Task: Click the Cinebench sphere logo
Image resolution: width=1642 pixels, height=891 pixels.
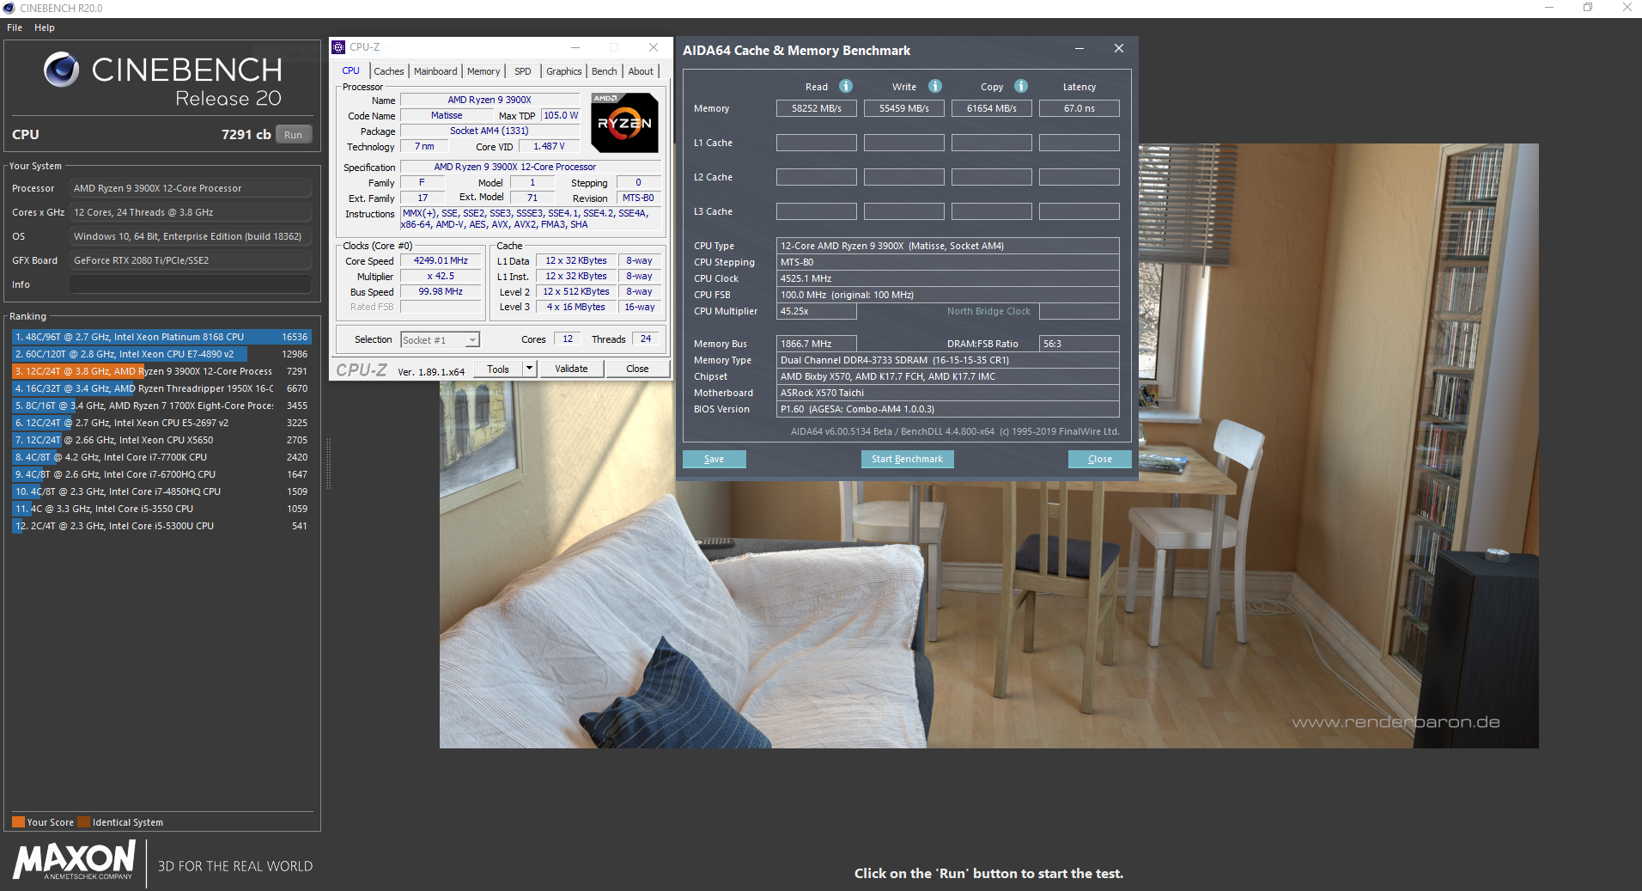Action: [61, 70]
